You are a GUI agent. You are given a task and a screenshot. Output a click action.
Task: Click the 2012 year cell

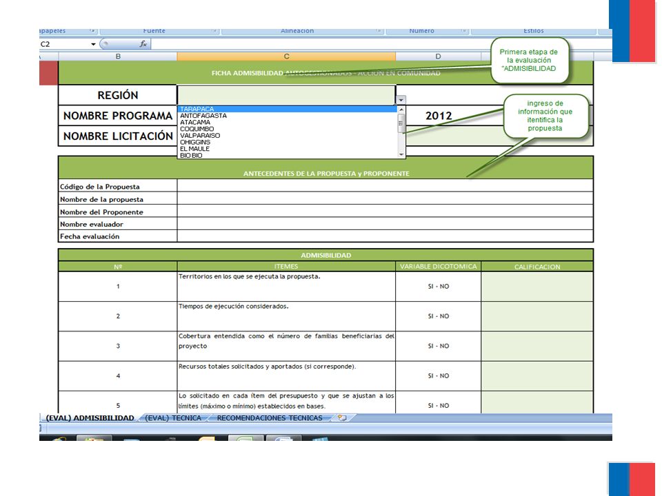click(x=439, y=116)
